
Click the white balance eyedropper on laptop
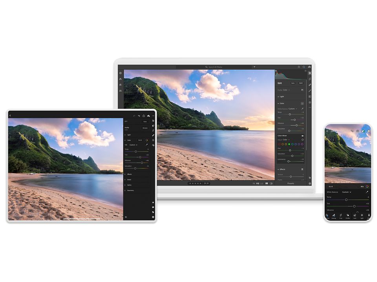tap(302, 108)
